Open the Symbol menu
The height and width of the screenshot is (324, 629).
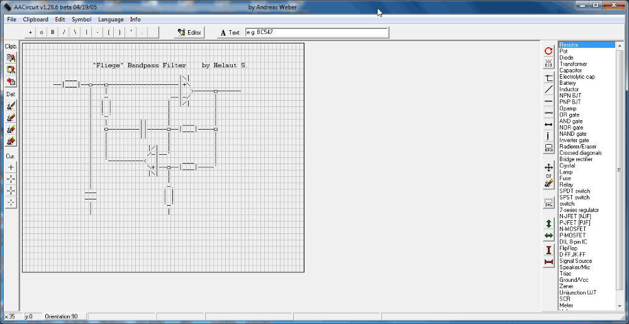pos(81,20)
